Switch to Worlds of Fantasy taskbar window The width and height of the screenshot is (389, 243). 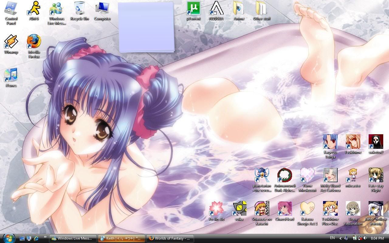(170, 238)
